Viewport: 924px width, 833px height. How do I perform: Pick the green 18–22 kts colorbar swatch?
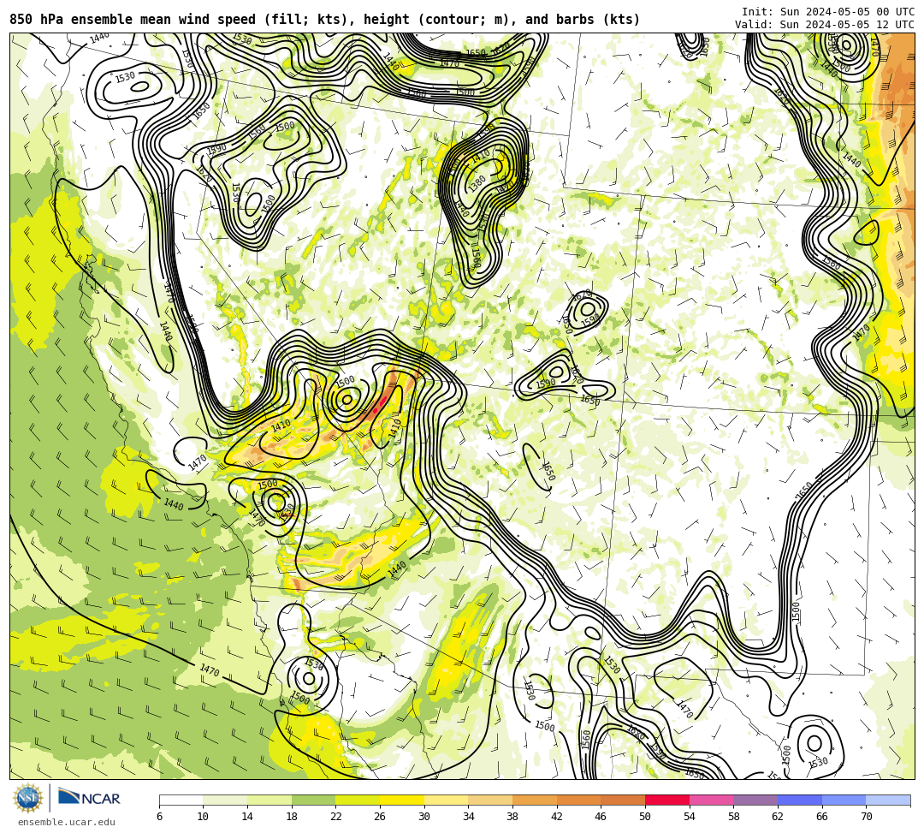click(313, 800)
